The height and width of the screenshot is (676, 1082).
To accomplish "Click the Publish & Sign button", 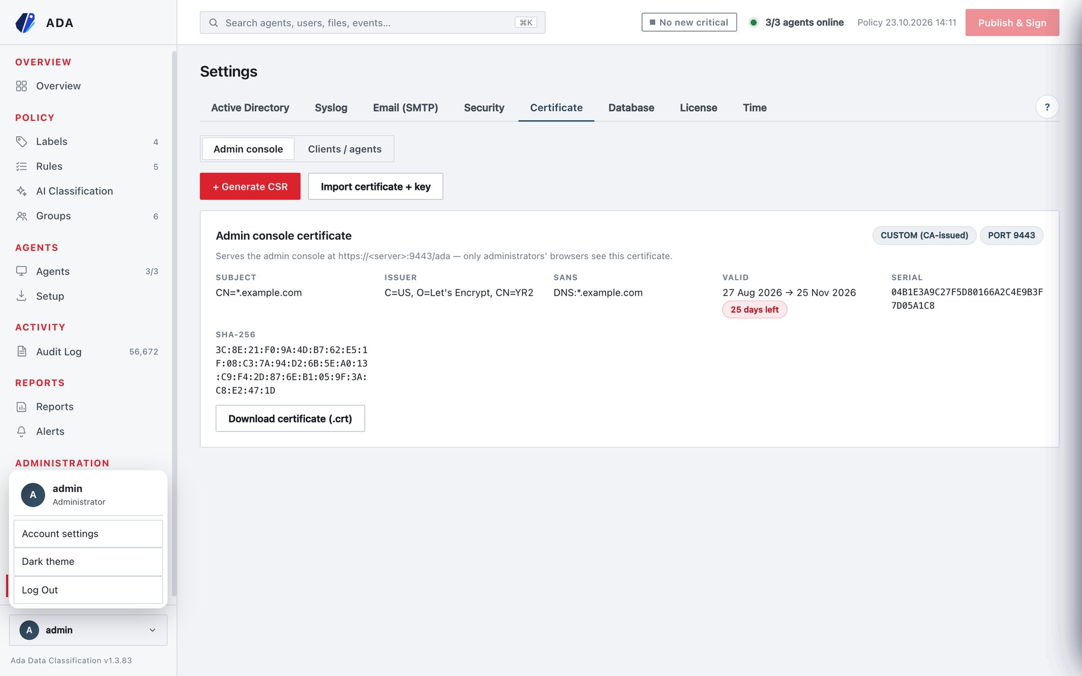I will click(x=1012, y=23).
